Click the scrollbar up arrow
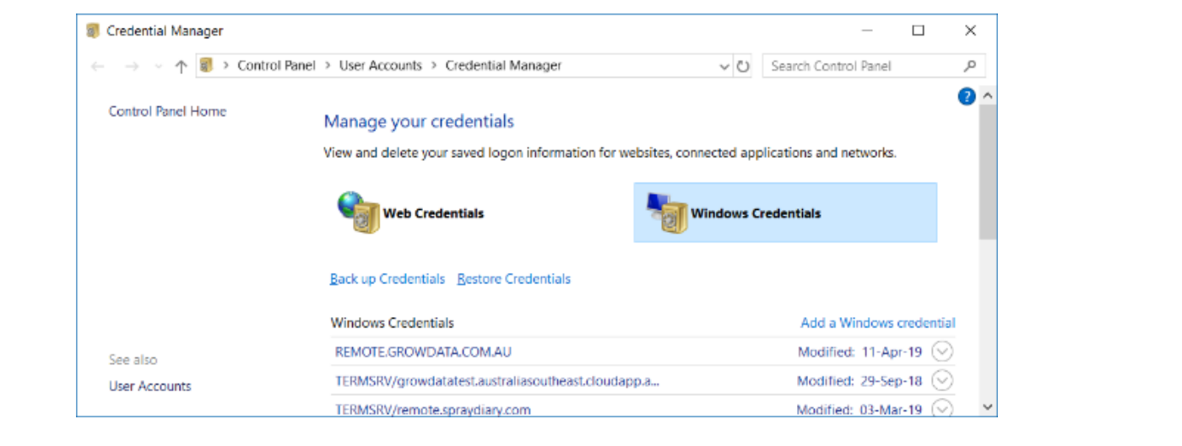 (988, 96)
